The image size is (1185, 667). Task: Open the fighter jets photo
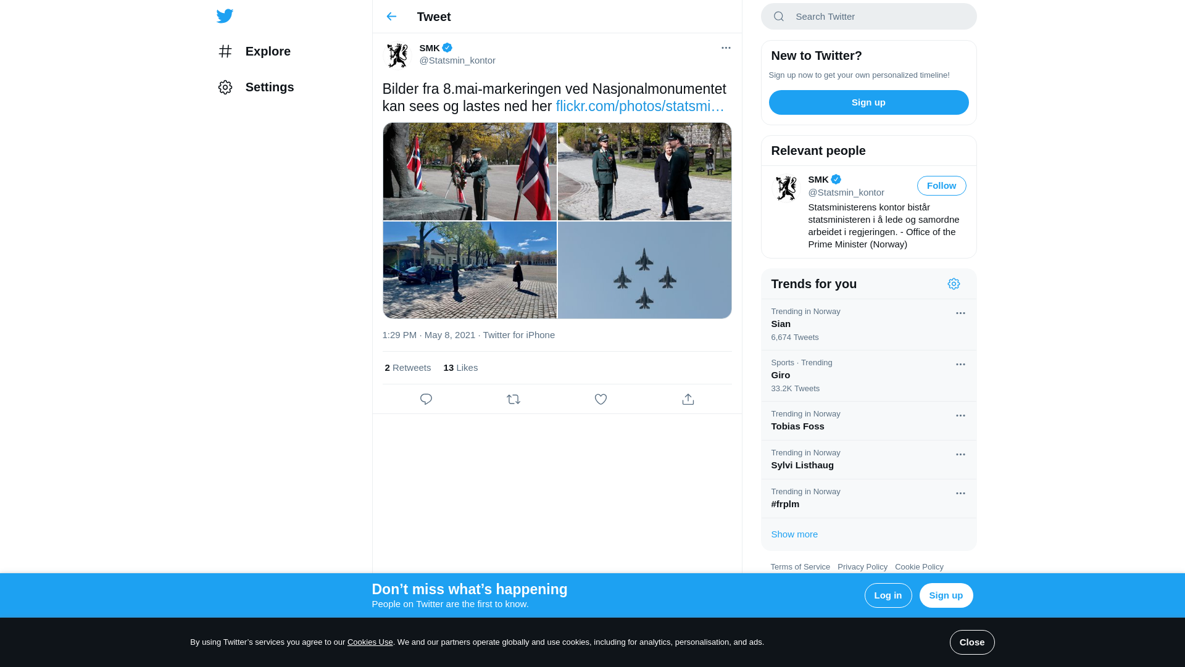tap(644, 270)
